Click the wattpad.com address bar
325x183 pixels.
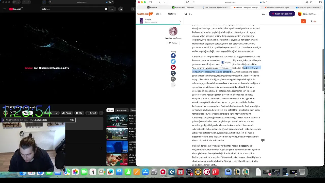(x=230, y=2)
